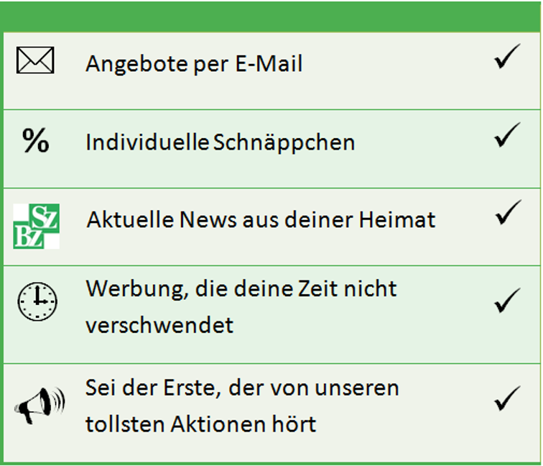The height and width of the screenshot is (466, 543).
Task: Select "Aktuelle News aus deiner Heimat" text
Action: point(261,220)
